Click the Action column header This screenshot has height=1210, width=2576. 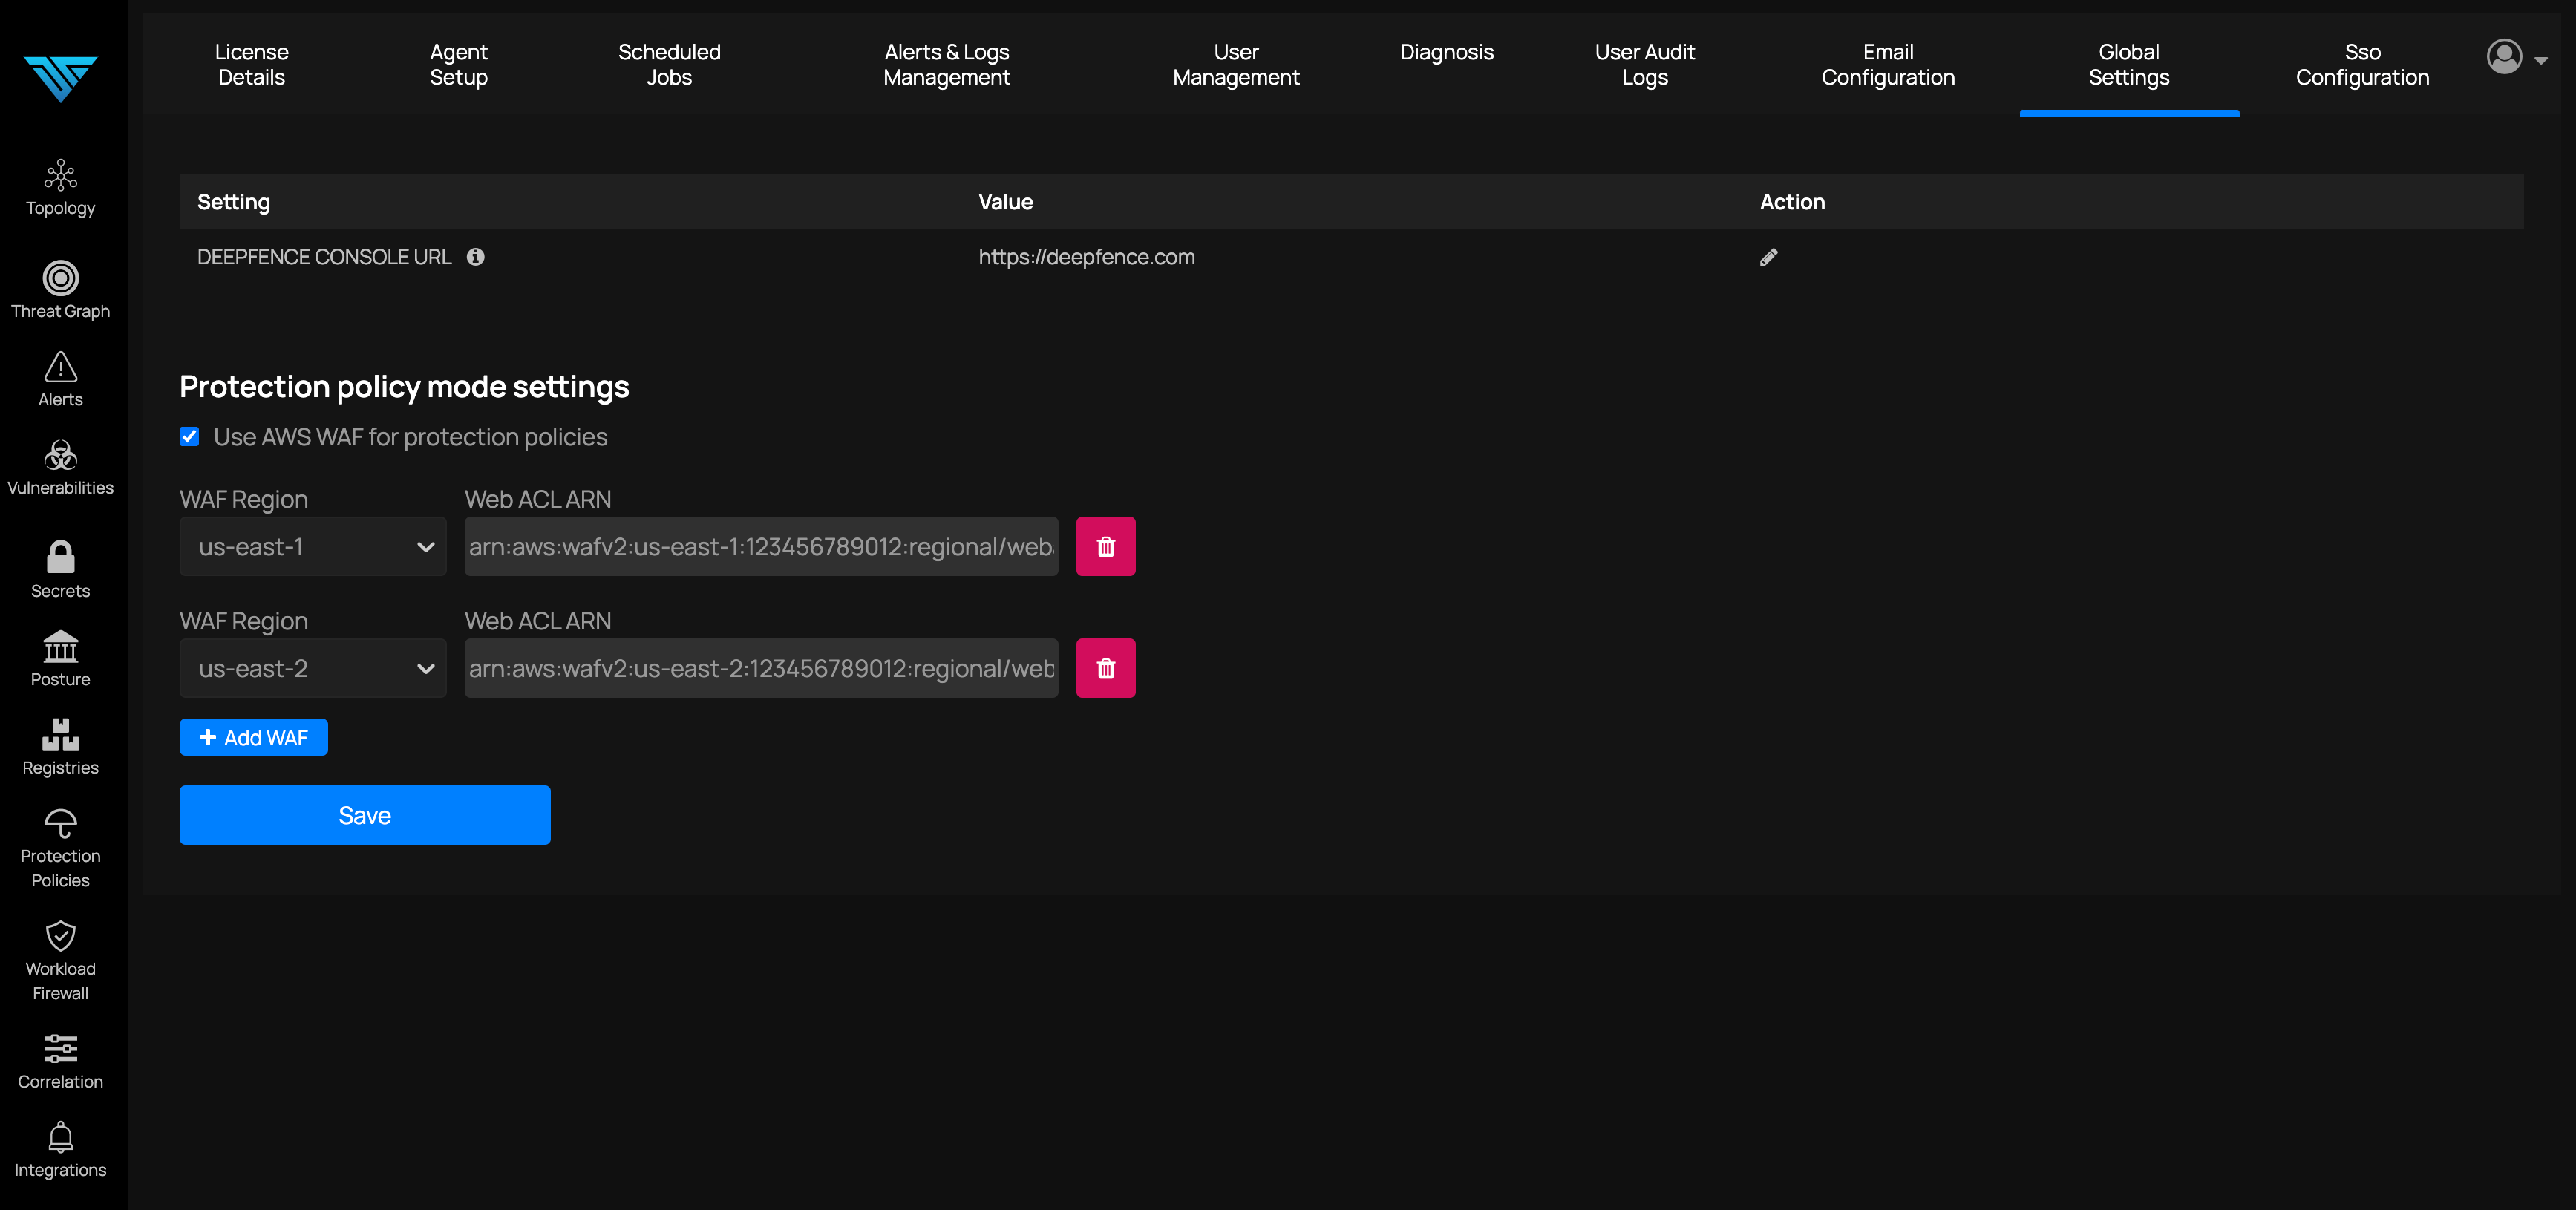click(1792, 202)
